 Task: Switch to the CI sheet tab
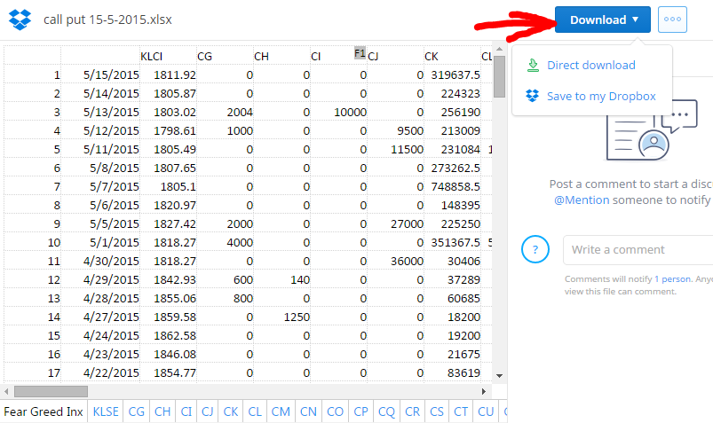point(186,411)
